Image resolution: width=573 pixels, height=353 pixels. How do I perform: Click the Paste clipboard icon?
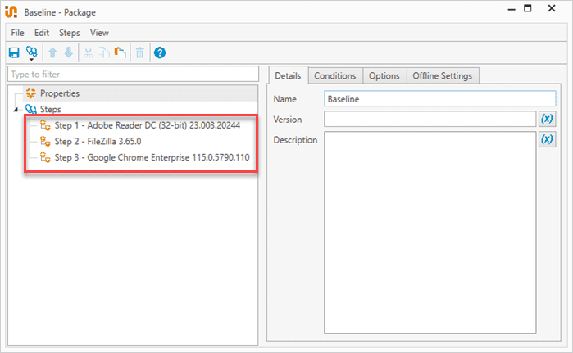121,52
